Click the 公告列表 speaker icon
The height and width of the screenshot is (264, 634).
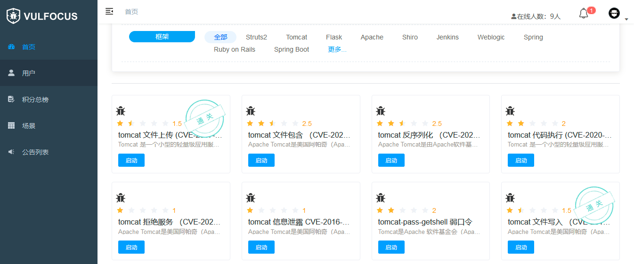(12, 152)
